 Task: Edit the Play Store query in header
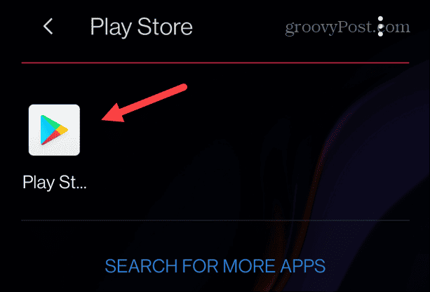click(141, 27)
